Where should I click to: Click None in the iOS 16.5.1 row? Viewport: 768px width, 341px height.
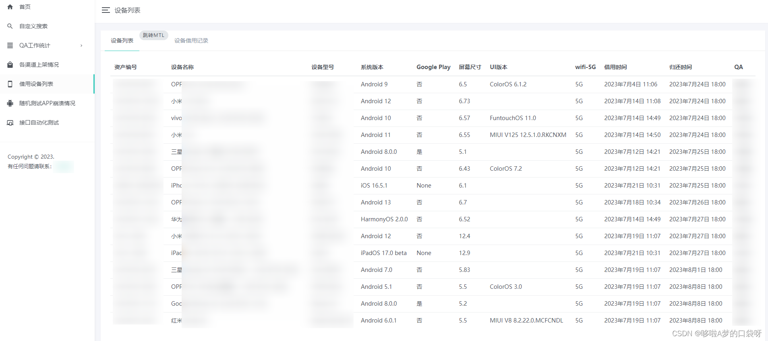(x=424, y=186)
